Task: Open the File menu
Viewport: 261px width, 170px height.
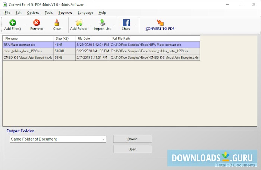Action: coord(7,13)
